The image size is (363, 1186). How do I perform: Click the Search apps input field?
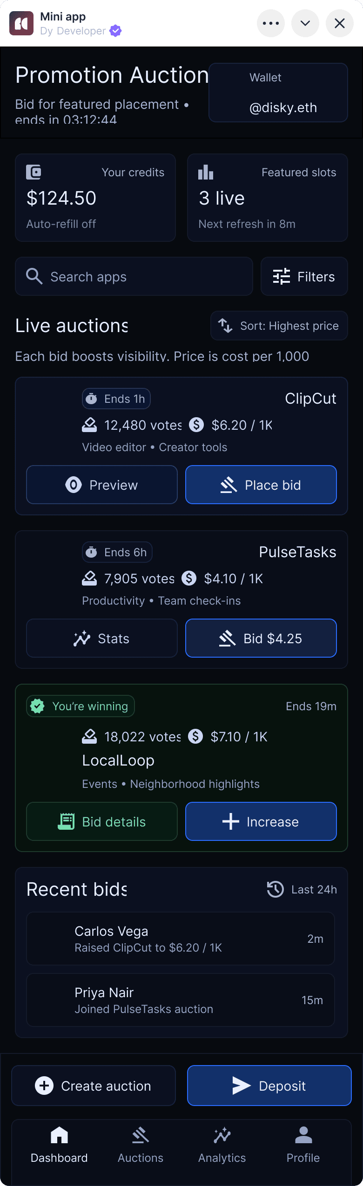(x=116, y=276)
